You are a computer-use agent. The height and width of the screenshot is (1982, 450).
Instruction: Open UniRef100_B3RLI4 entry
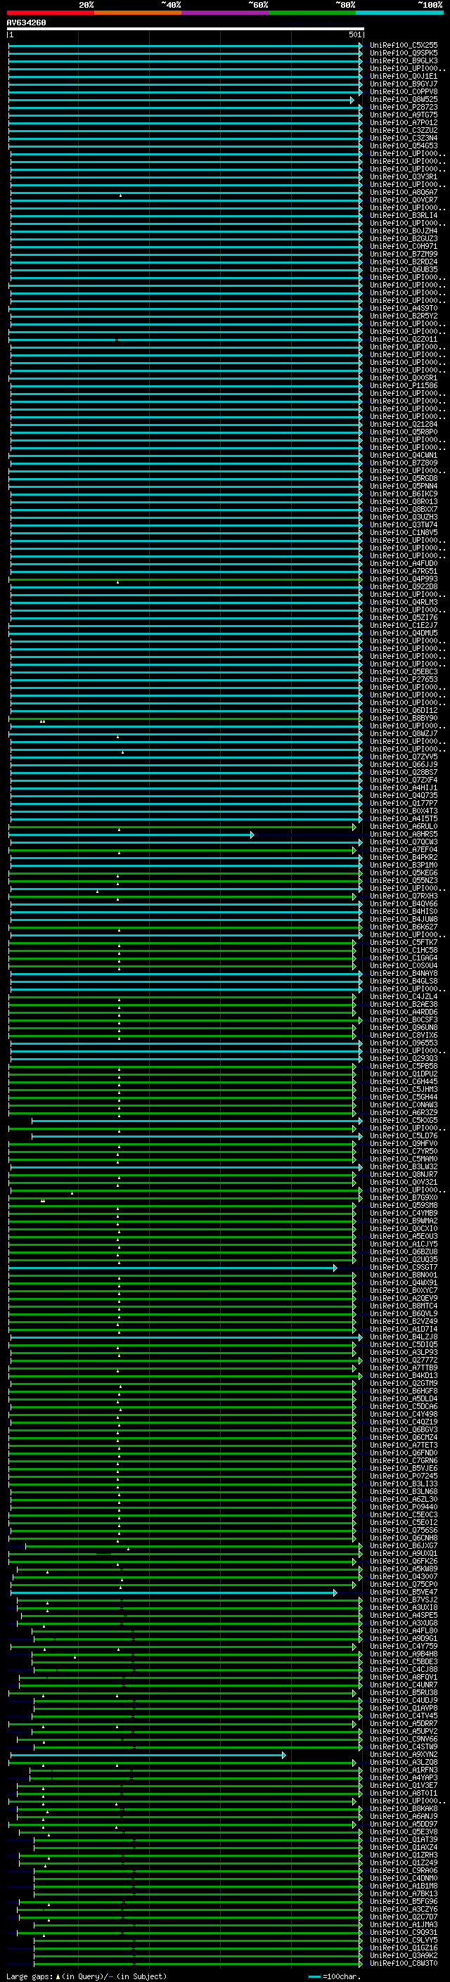[x=404, y=215]
